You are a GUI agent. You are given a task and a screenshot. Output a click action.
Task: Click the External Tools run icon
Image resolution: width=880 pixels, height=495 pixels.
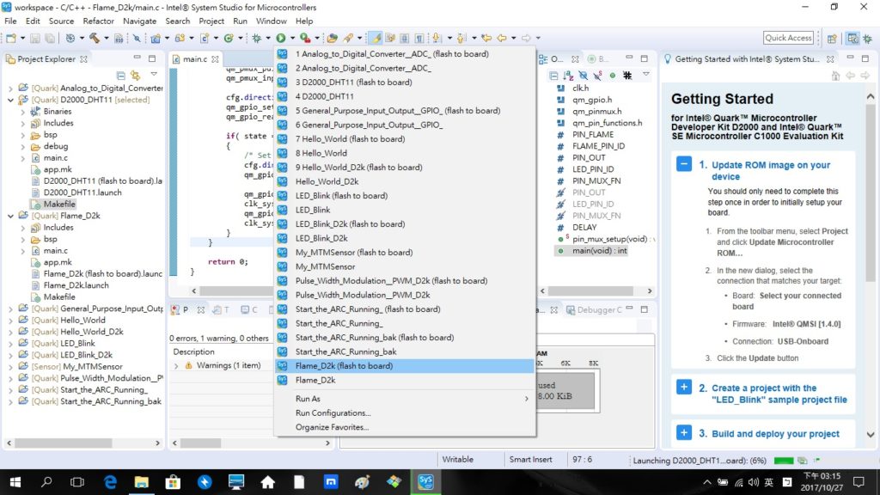coord(305,38)
